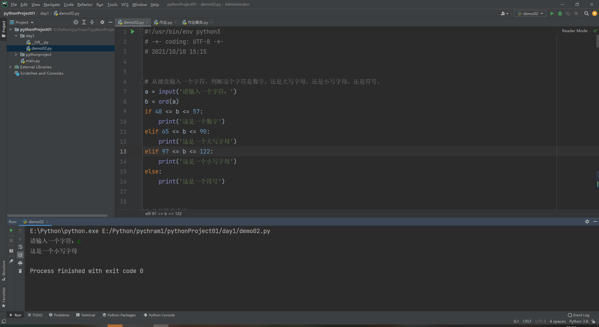
Task: Open the Structure side tool window
Action: point(4,270)
